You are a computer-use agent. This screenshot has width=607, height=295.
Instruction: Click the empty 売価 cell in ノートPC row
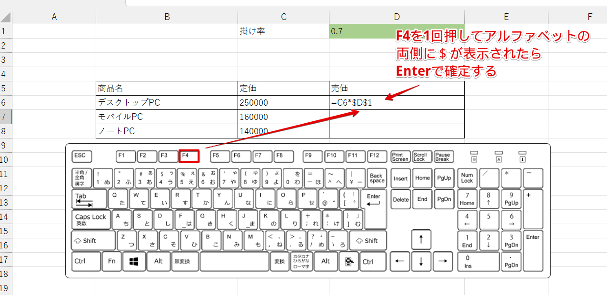pos(397,131)
